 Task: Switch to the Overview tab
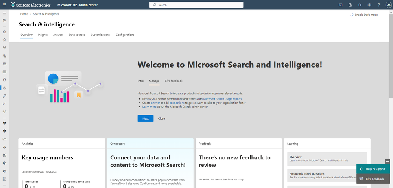[x=27, y=35]
